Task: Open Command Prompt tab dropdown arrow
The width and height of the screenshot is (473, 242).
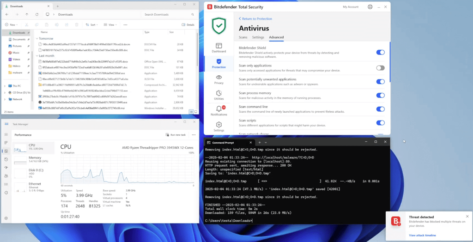Action: pos(266,142)
